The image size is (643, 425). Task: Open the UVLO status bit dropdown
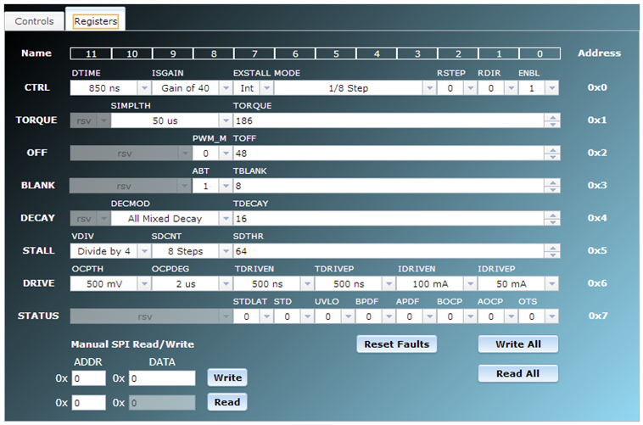[334, 316]
